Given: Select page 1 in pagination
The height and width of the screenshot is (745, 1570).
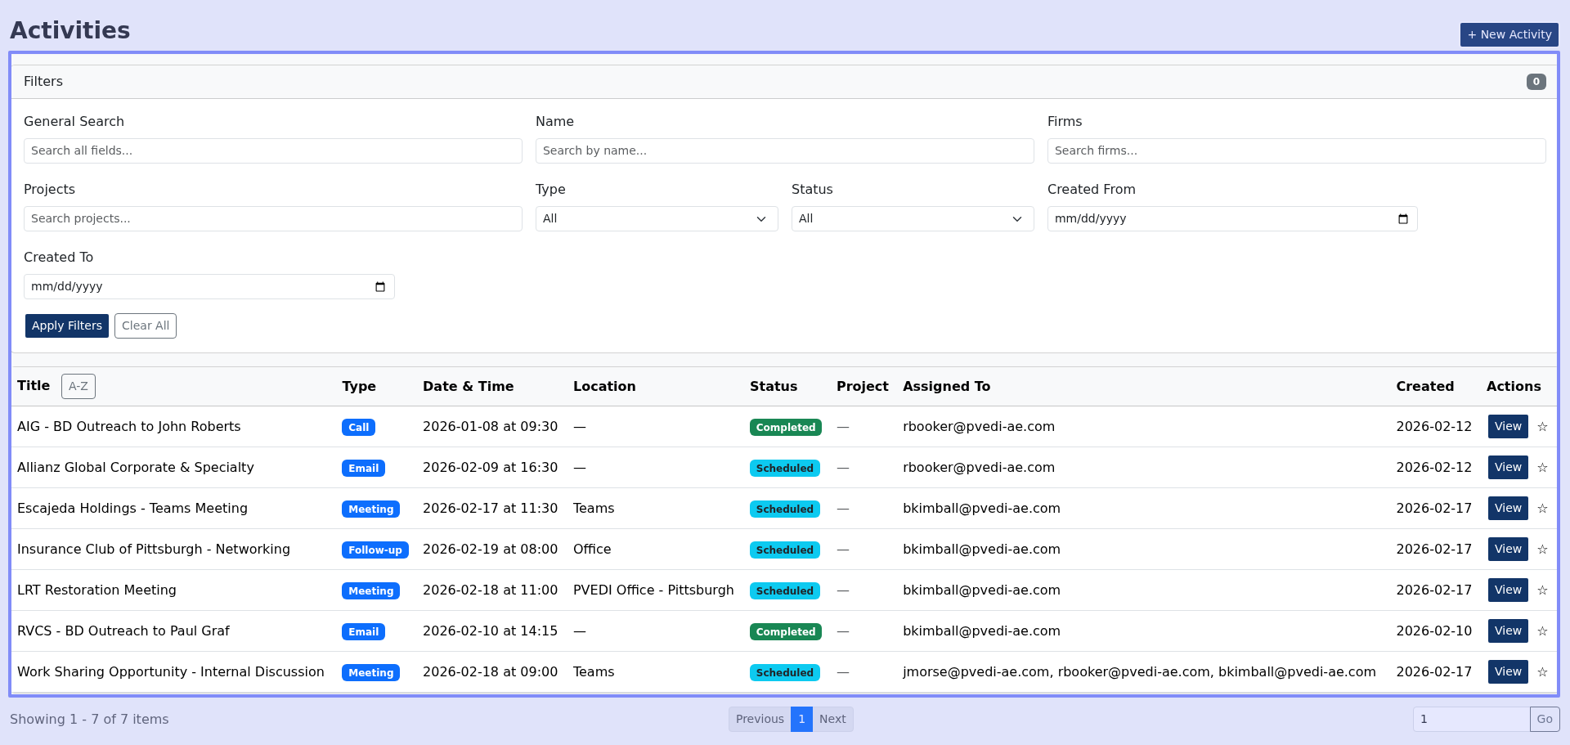Looking at the screenshot, I should pos(801,719).
